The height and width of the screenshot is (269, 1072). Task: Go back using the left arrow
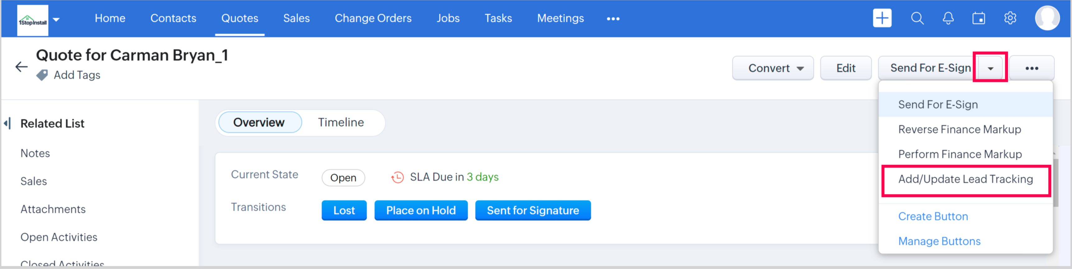[x=21, y=66]
